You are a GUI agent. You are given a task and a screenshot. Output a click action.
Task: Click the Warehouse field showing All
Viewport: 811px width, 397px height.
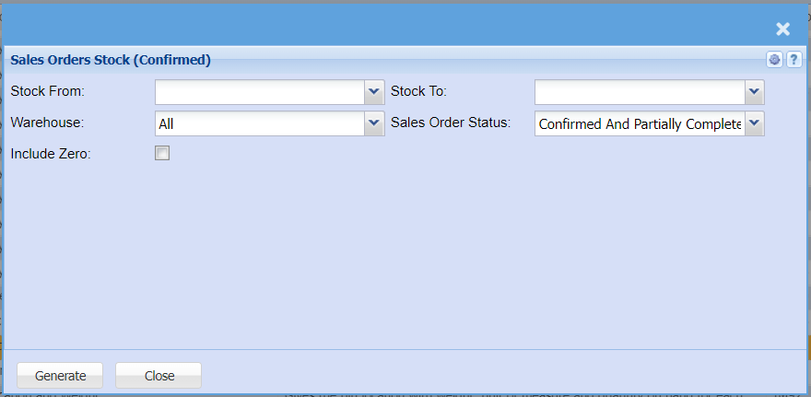point(260,123)
